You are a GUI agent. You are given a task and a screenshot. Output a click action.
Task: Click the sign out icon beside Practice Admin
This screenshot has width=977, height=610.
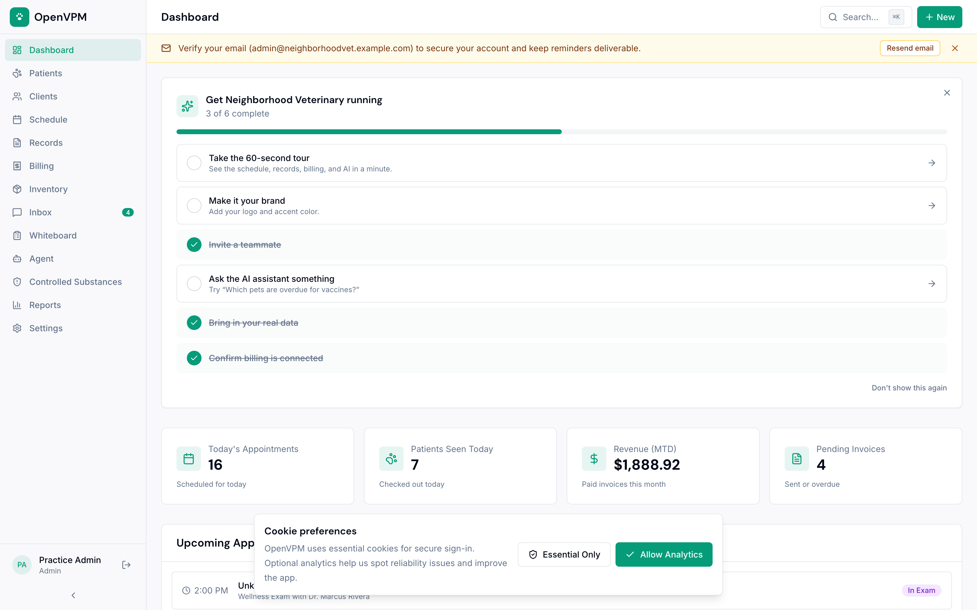[x=126, y=565]
